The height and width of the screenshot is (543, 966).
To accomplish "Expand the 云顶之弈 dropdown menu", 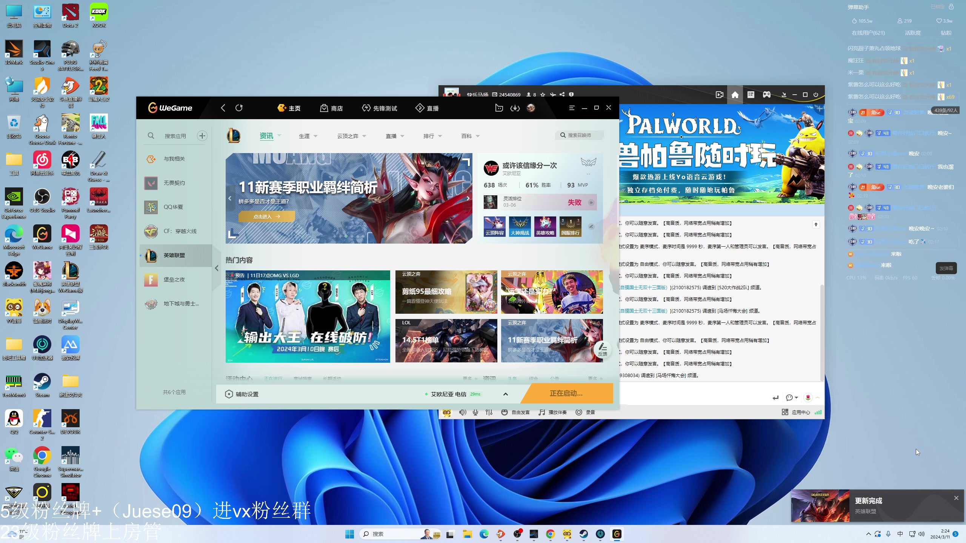I will pos(352,136).
